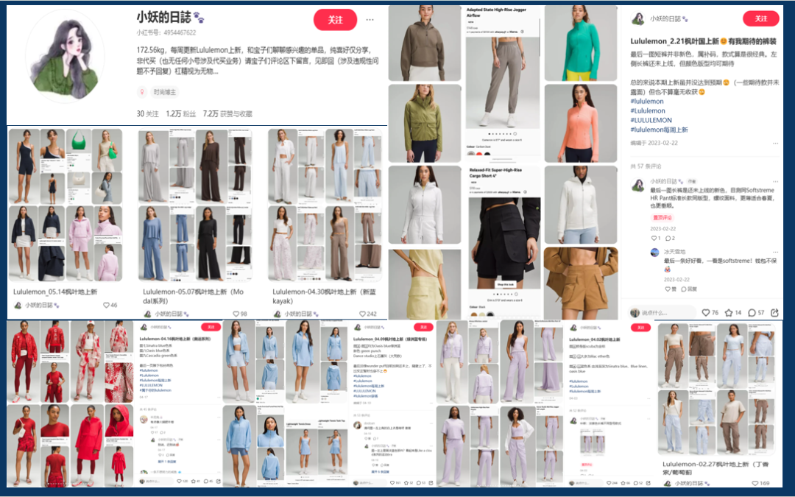Open the Lululemon_05.14枫叶地上新 note title
The width and height of the screenshot is (795, 497).
coord(55,292)
